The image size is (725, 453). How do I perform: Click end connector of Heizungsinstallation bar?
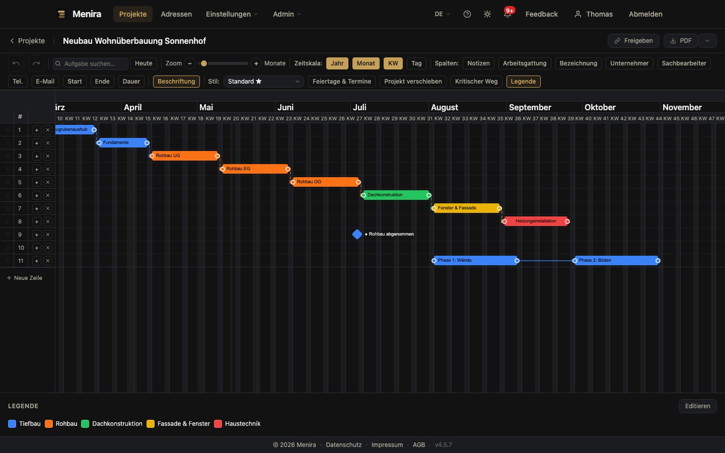[567, 221]
